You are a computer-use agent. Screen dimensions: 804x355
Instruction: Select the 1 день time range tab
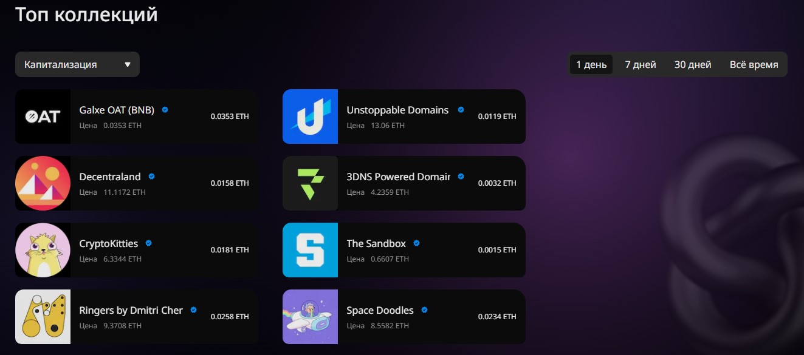click(591, 64)
